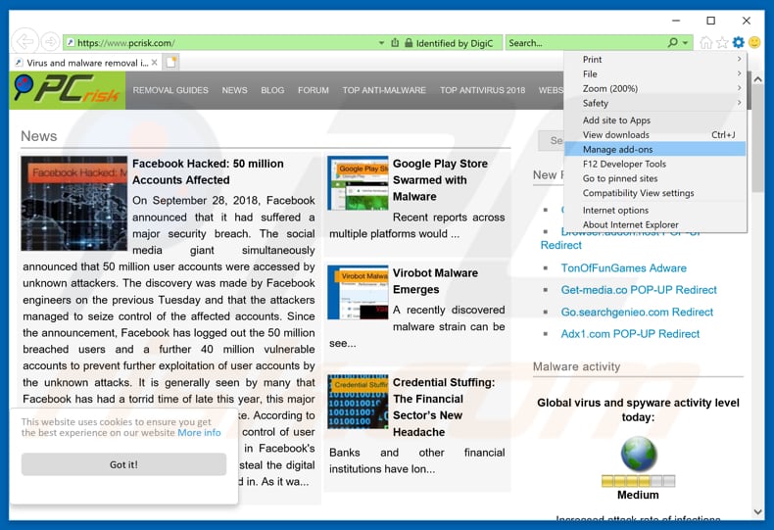This screenshot has height=530, width=774.
Task: Expand the Safety submenu
Action: [654, 103]
